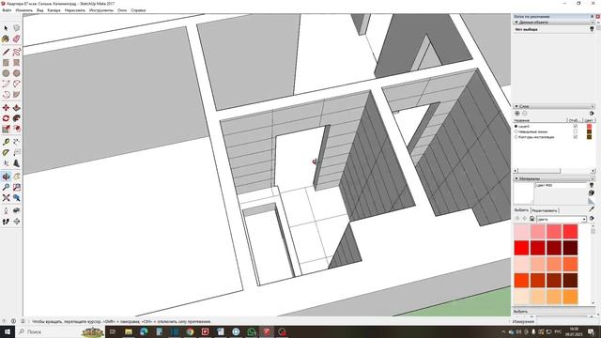
Task: Activate the Offset tool
Action: pyautogui.click(x=17, y=130)
